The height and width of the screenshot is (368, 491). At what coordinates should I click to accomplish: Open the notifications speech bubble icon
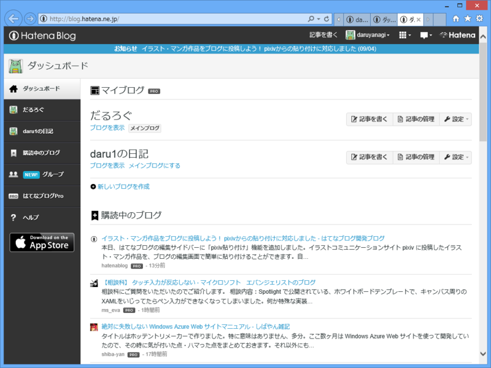coord(424,36)
